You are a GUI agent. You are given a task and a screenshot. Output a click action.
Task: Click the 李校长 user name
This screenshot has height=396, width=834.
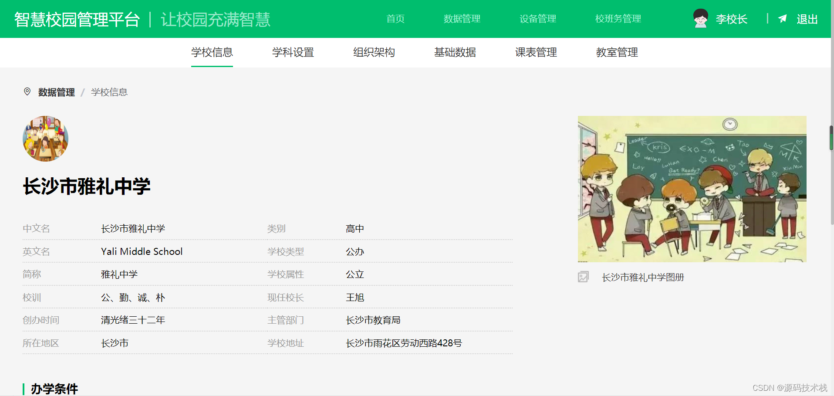click(x=732, y=19)
